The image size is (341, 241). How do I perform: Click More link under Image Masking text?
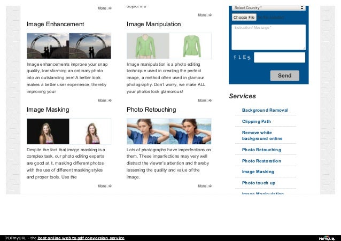(104, 186)
